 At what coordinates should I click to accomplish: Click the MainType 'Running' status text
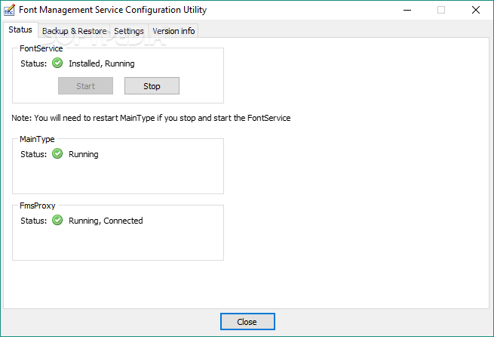pyautogui.click(x=84, y=154)
